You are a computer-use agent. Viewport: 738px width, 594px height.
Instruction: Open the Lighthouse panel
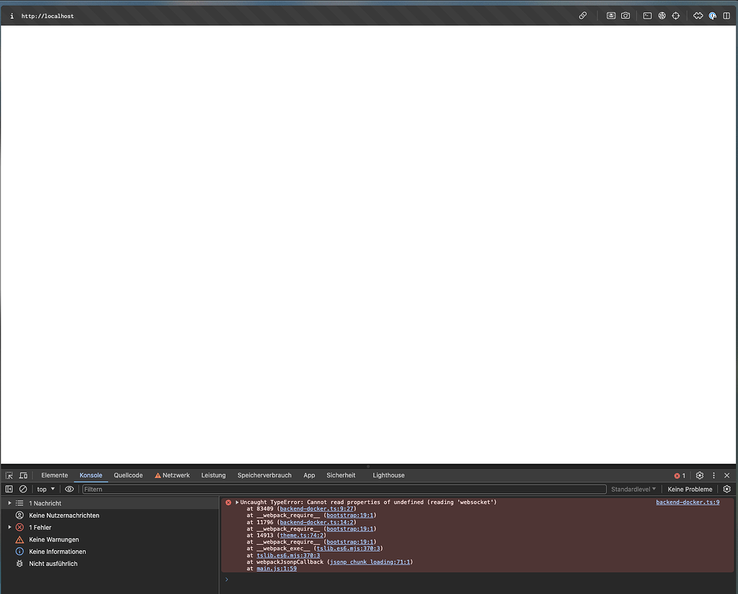(388, 475)
